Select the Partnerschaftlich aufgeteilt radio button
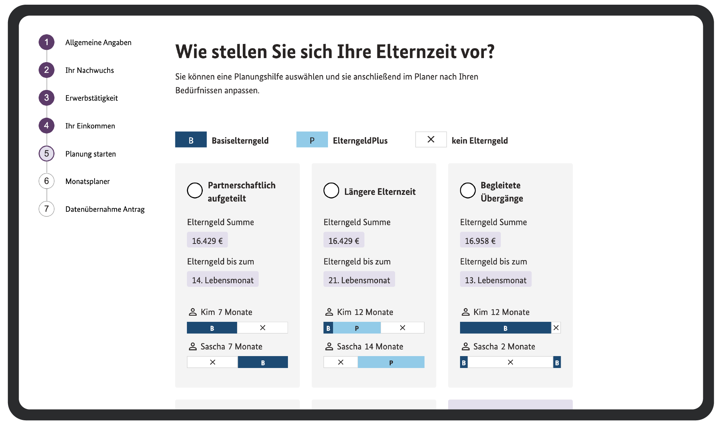This screenshot has height=425, width=722. [x=195, y=190]
